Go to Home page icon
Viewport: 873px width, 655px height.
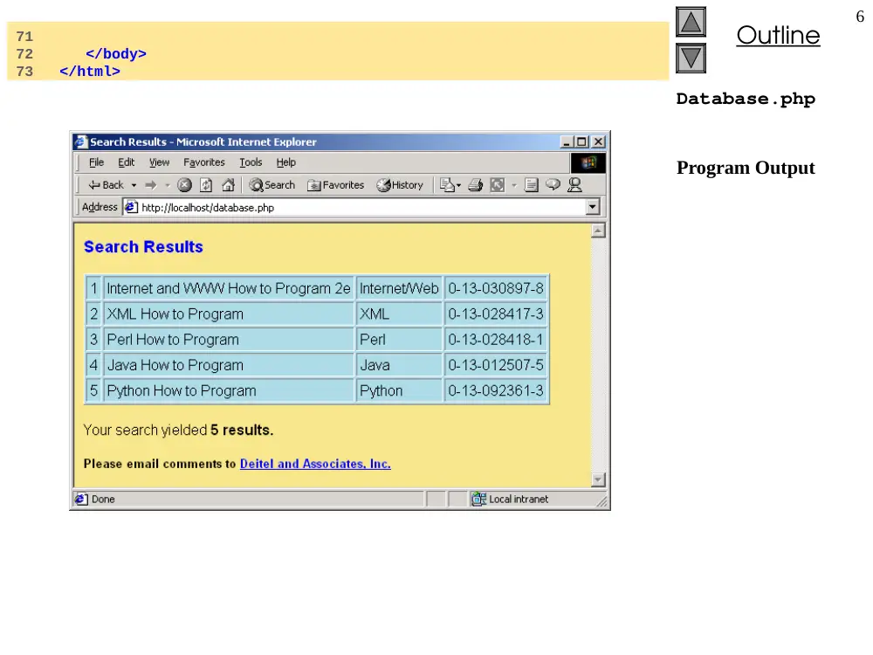coord(228,185)
